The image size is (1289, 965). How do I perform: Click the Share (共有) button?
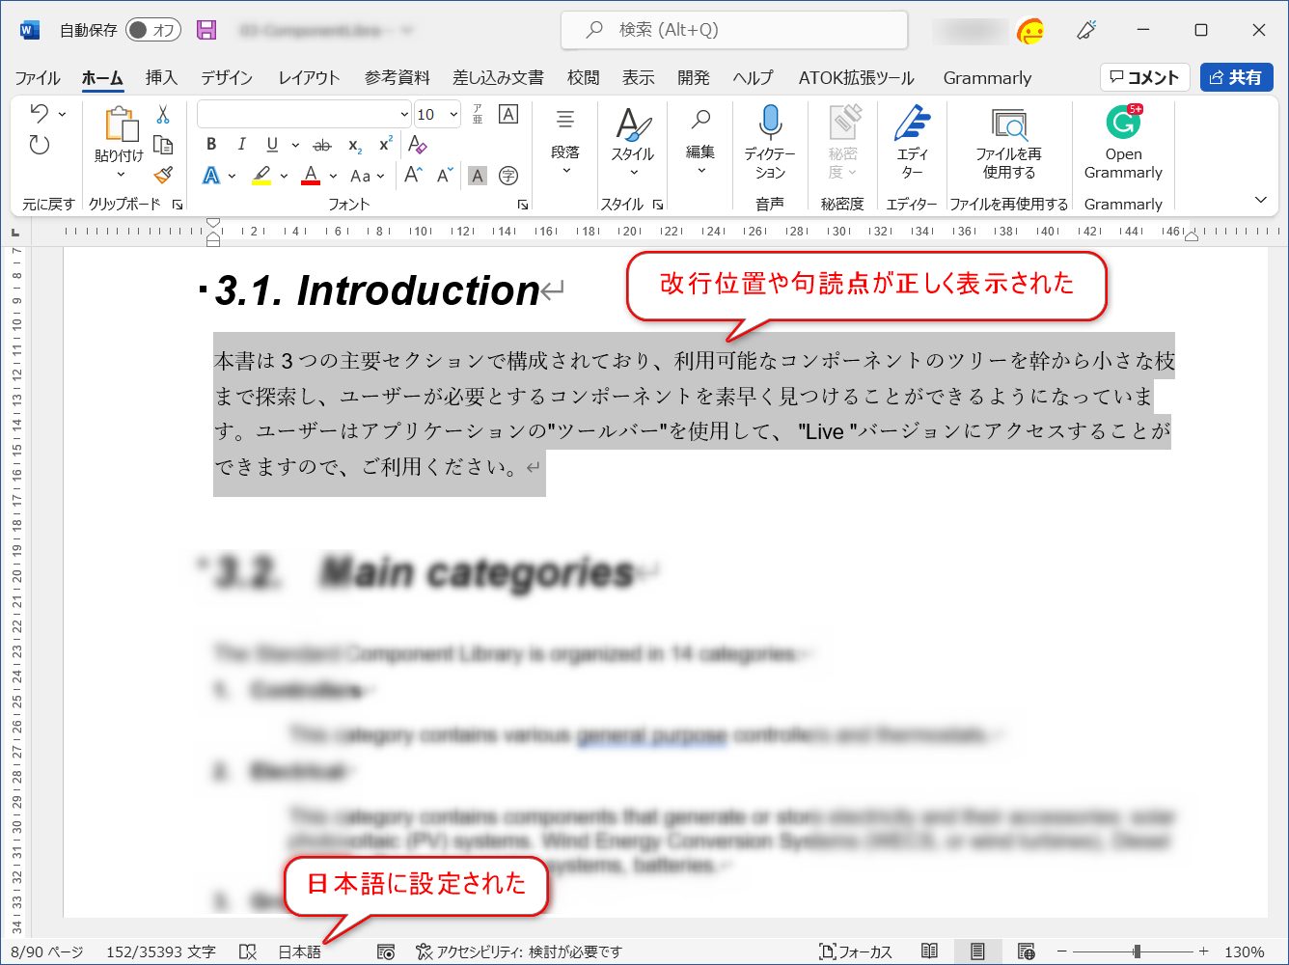[1236, 77]
